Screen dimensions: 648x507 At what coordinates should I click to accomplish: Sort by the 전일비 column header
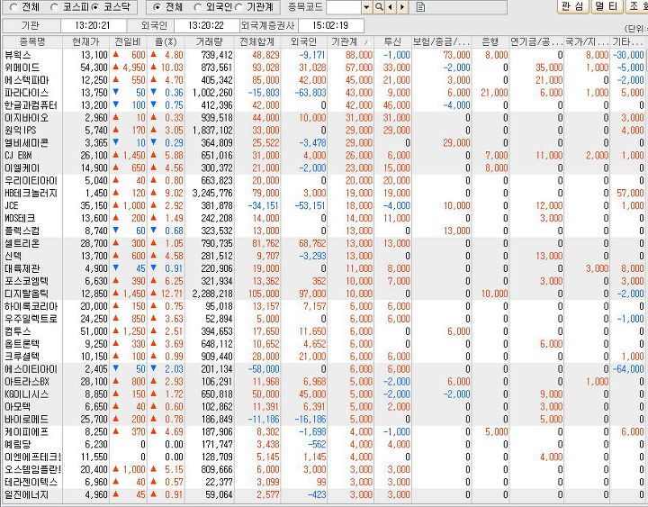pyautogui.click(x=128, y=41)
